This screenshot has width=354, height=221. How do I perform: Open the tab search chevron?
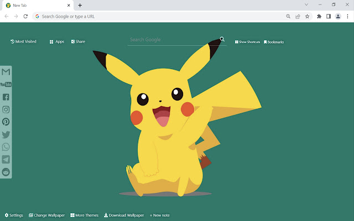306,4
